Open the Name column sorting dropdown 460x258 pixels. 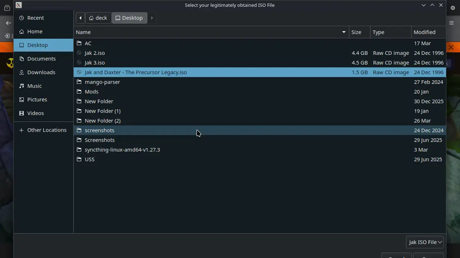tap(343, 32)
